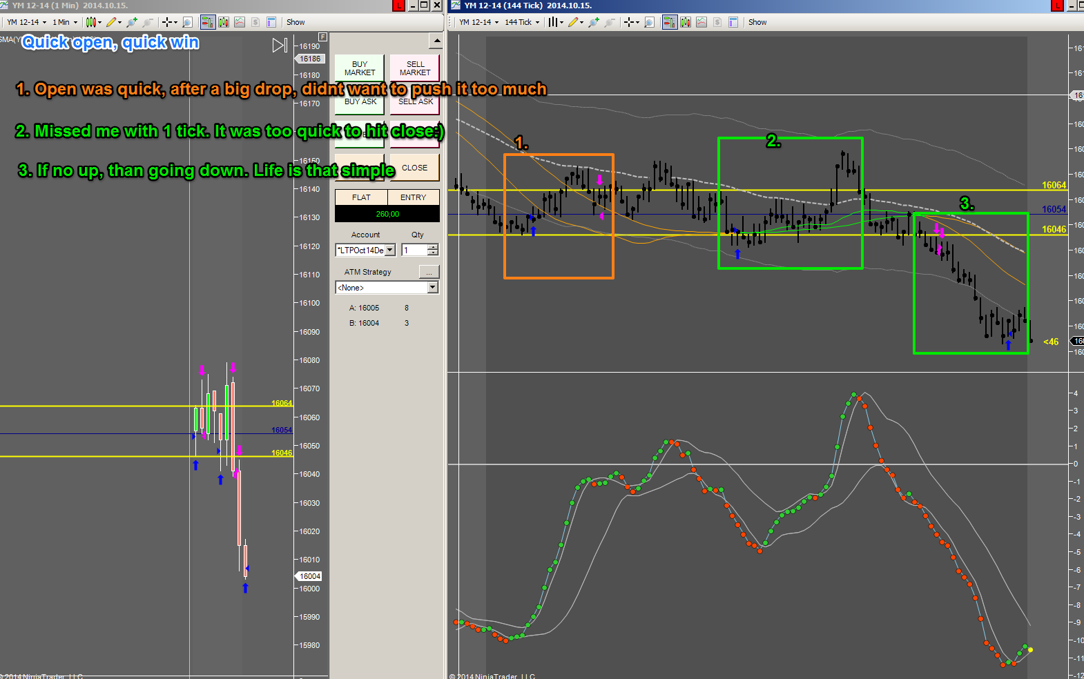
Task: Open ATM Strategy ellipsis button
Action: click(429, 272)
